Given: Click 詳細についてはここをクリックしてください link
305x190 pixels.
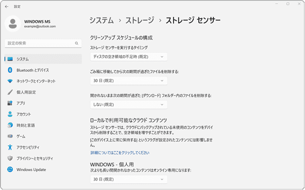Looking at the screenshot, I should coord(120,153).
